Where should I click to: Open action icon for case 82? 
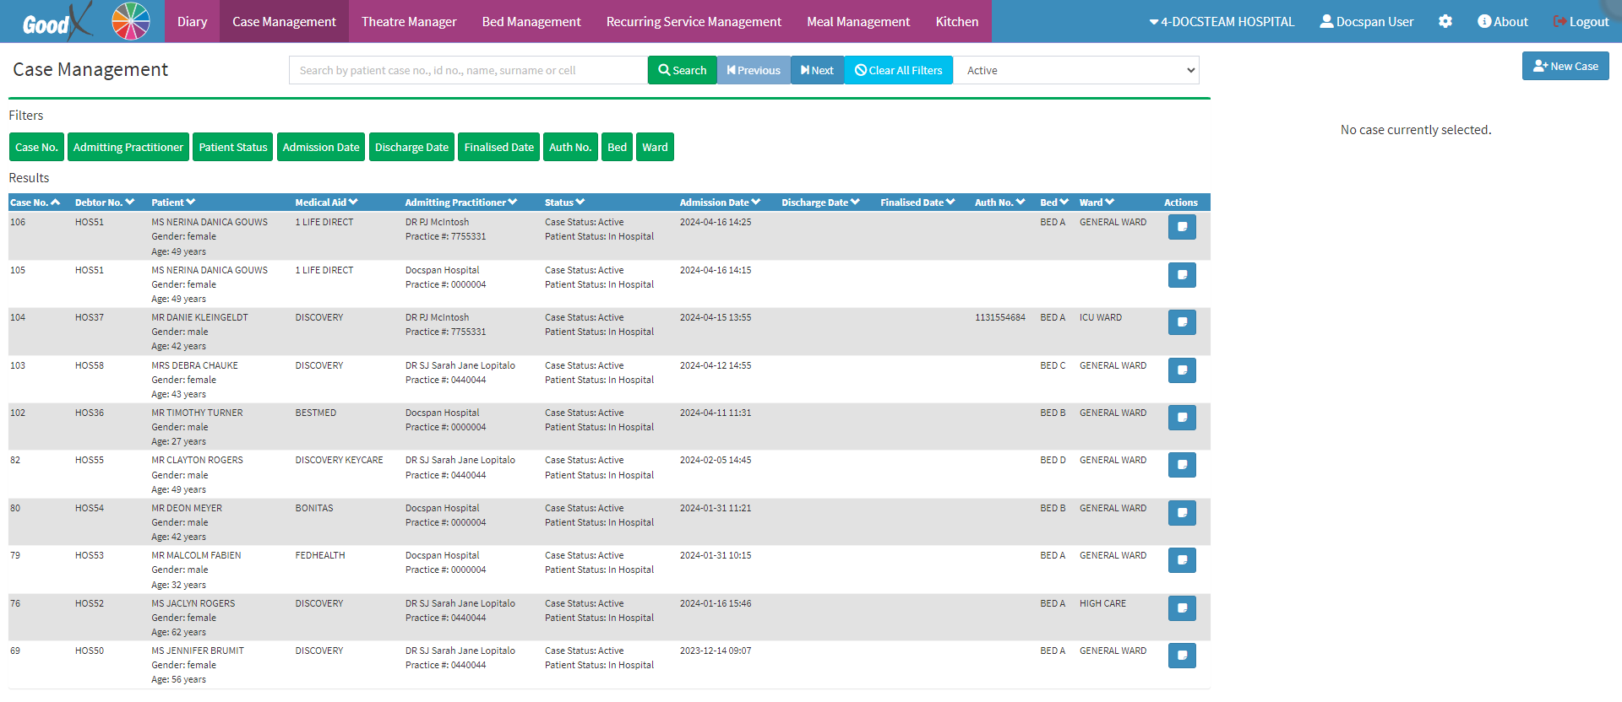coord(1182,465)
